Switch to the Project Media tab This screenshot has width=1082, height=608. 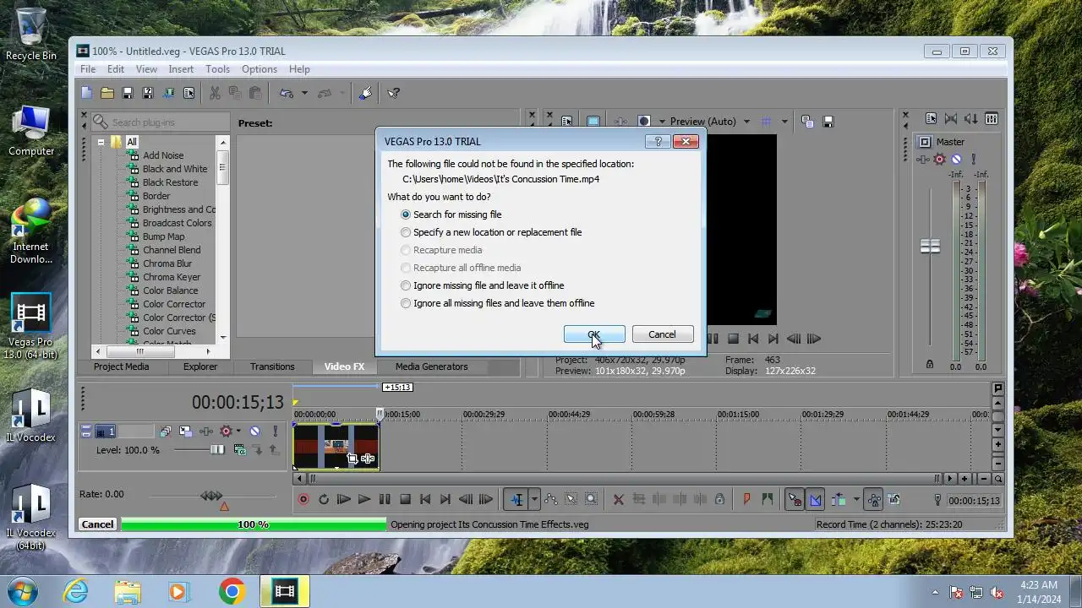click(x=121, y=366)
